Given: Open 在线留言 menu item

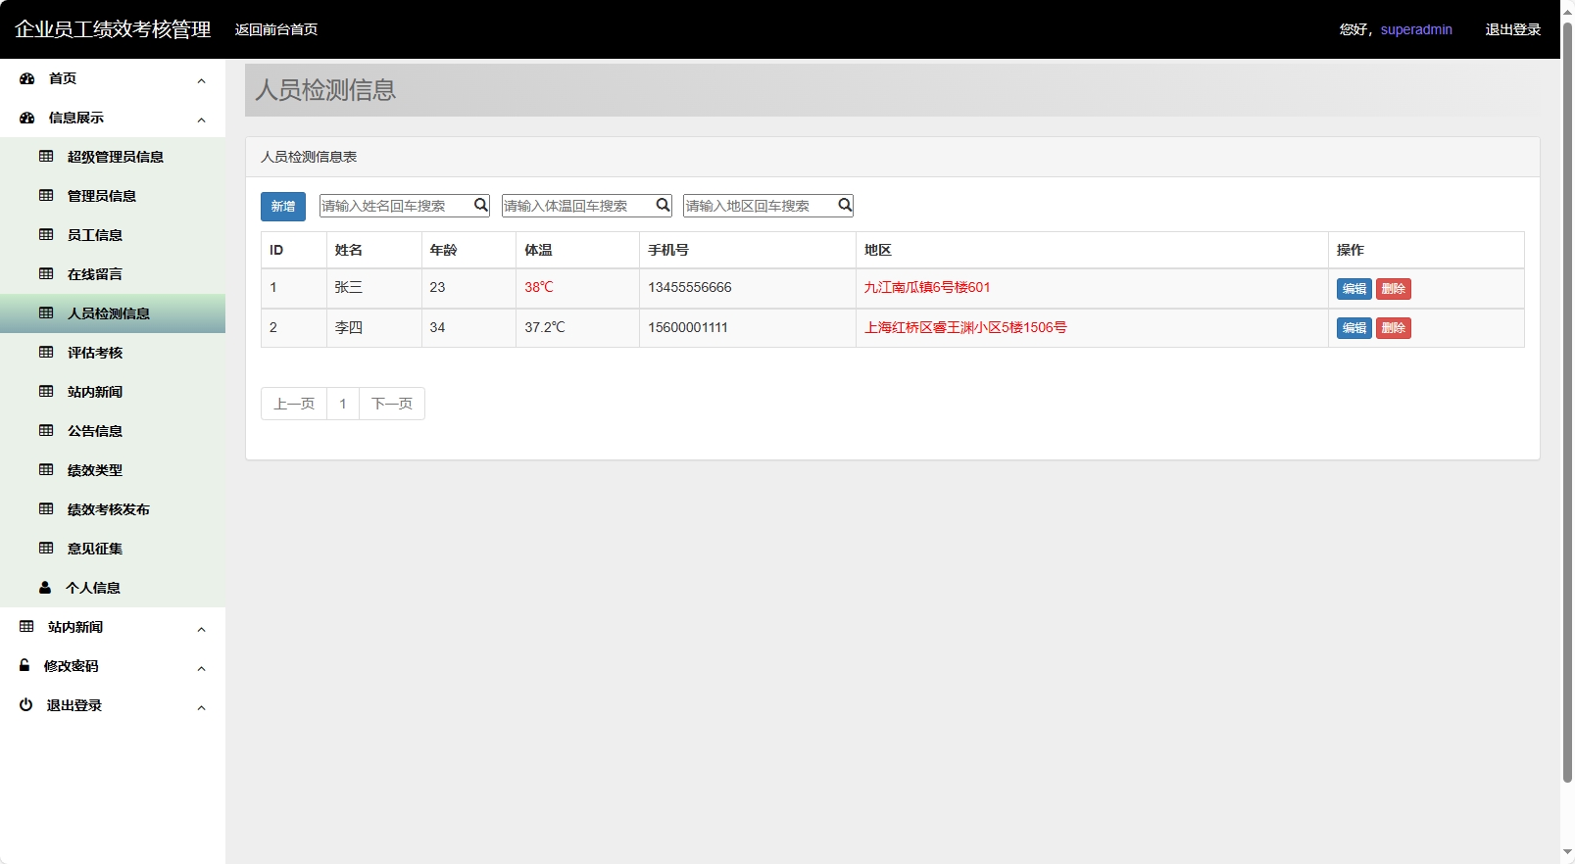Looking at the screenshot, I should [x=113, y=274].
